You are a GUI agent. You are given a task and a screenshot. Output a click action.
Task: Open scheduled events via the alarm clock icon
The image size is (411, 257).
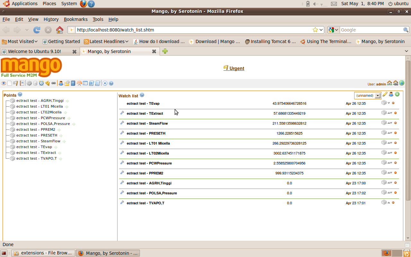click(x=41, y=83)
